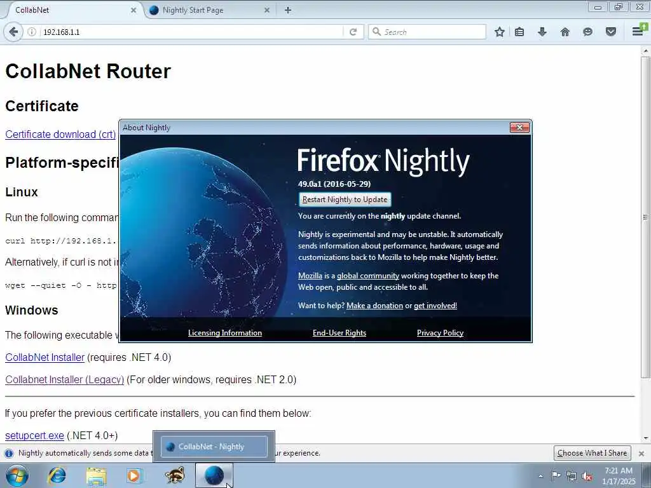Open the global community link
This screenshot has width=651, height=488.
click(368, 276)
